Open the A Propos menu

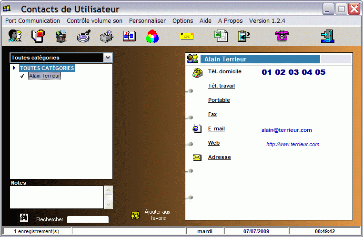[x=230, y=21]
